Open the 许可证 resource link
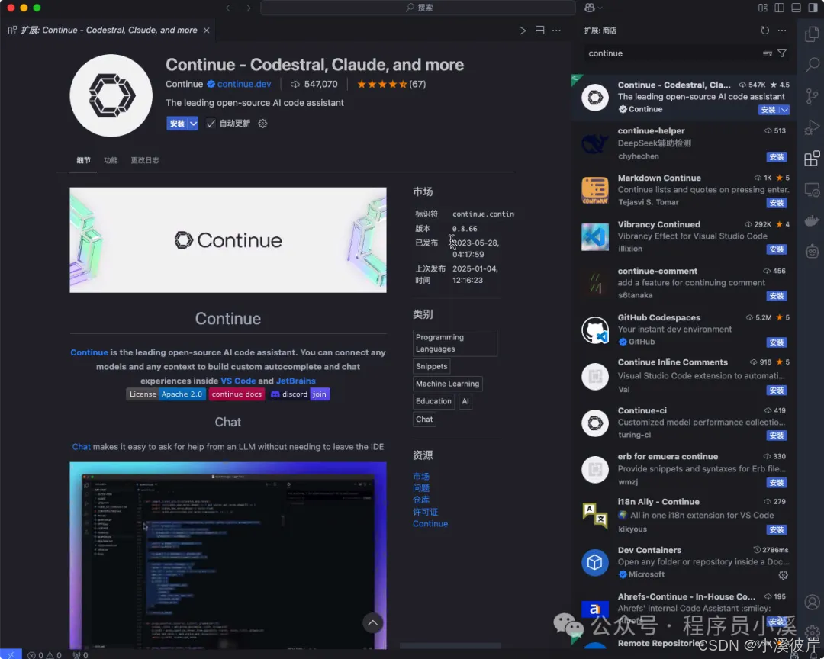The width and height of the screenshot is (824, 659). (425, 512)
